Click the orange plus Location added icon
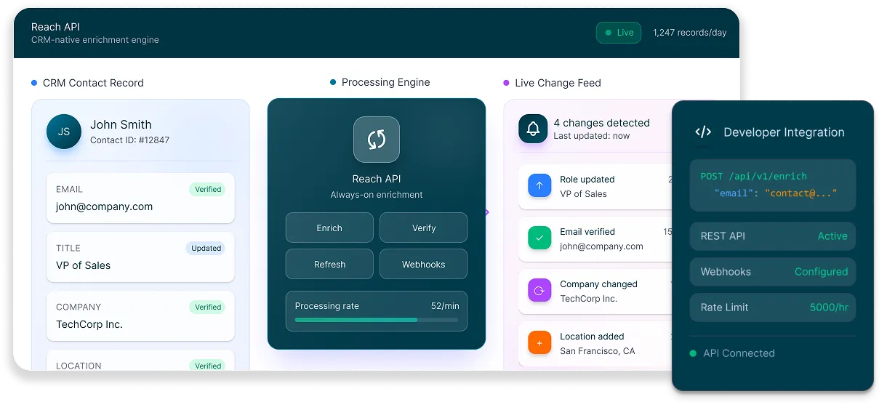Image resolution: width=887 pixels, height=410 pixels. tap(539, 342)
